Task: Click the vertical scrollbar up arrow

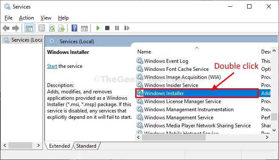Action: [x=274, y=51]
